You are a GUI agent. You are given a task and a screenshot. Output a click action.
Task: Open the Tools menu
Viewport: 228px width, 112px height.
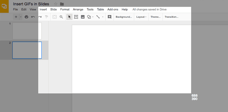tap(90, 10)
